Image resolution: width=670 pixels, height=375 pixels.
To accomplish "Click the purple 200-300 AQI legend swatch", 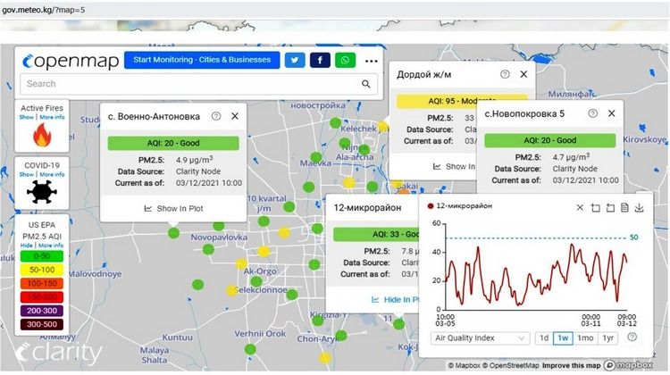I will [x=41, y=311].
